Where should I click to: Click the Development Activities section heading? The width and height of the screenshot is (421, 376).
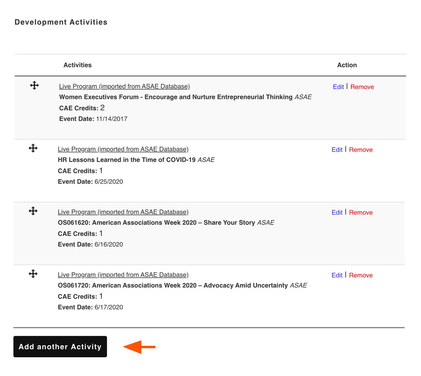(61, 22)
